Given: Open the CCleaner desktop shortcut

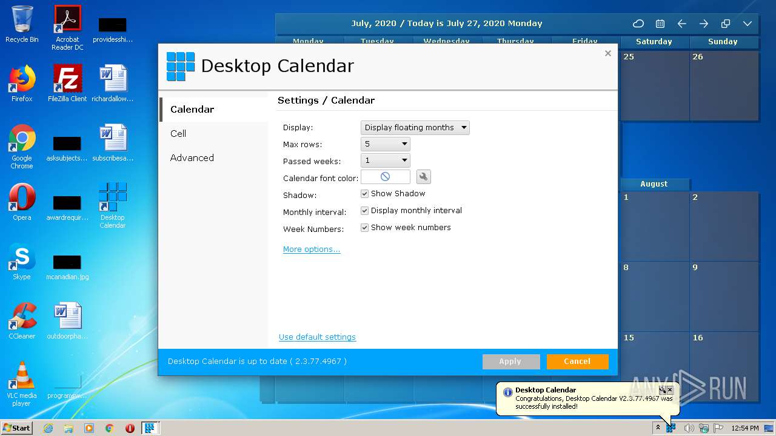Looking at the screenshot, I should pyautogui.click(x=22, y=321).
